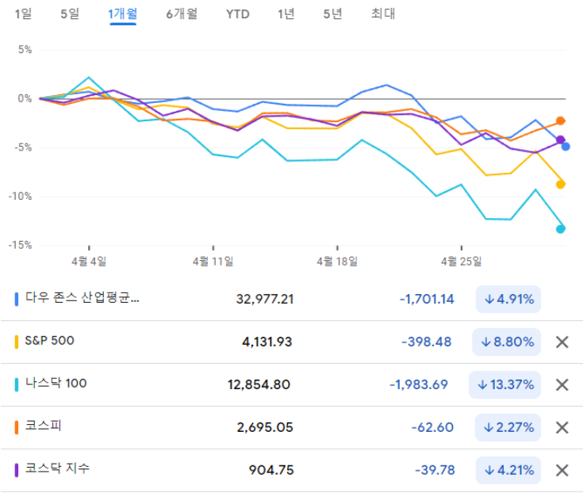Click the -5% y-axis label
The height and width of the screenshot is (493, 583).
(x=23, y=147)
